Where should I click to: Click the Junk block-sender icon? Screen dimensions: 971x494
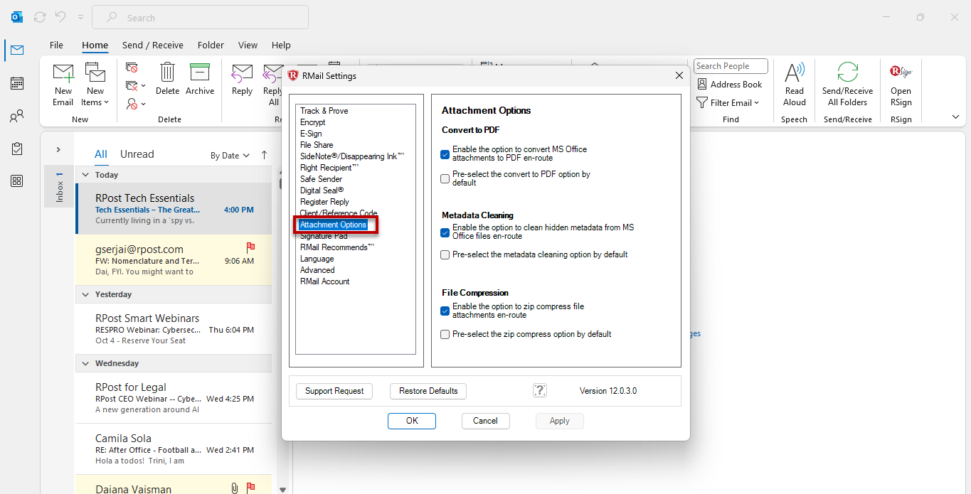pos(132,104)
